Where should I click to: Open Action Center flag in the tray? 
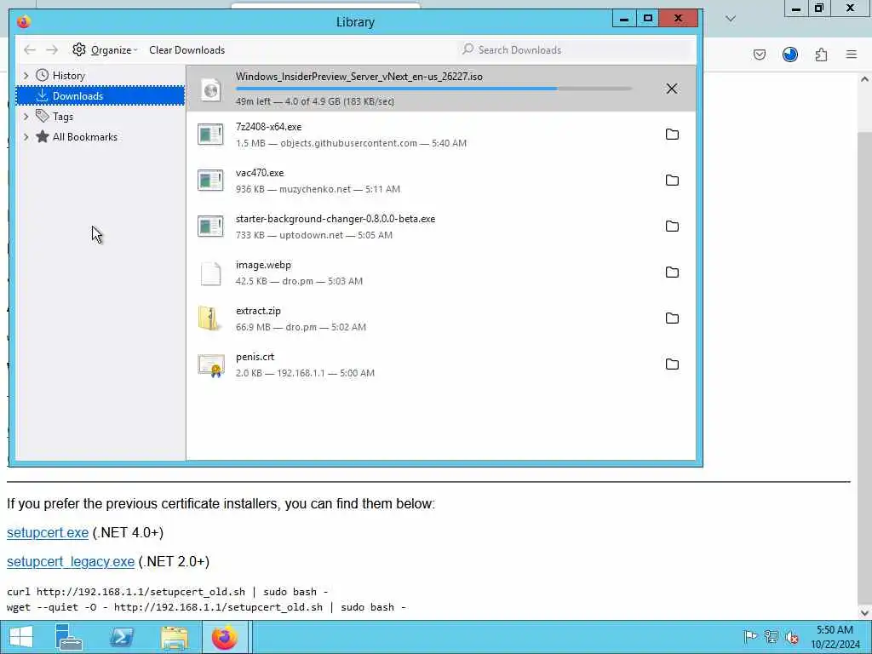(750, 637)
